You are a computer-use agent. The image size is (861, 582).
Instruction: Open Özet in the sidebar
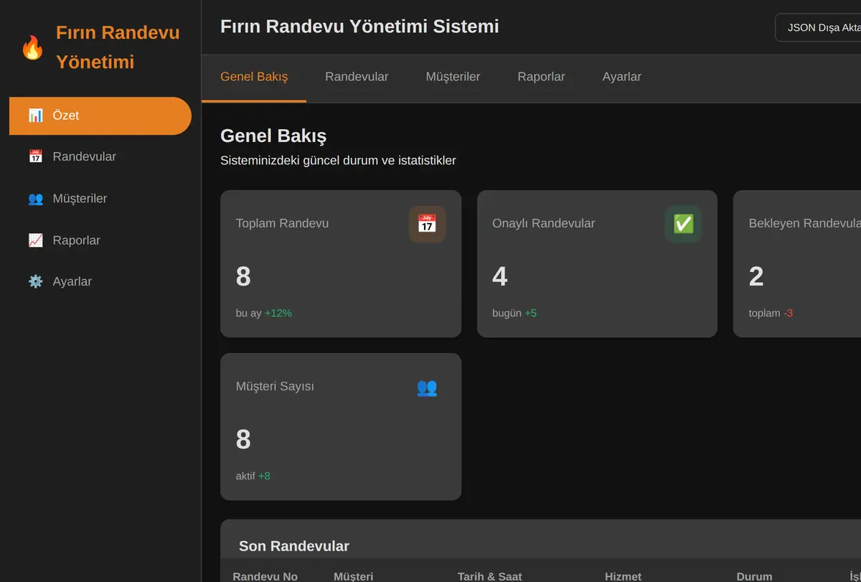(x=100, y=116)
